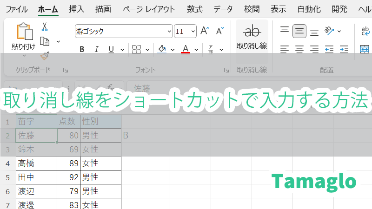Click the red font color button
The image size is (372, 209).
click(x=186, y=49)
